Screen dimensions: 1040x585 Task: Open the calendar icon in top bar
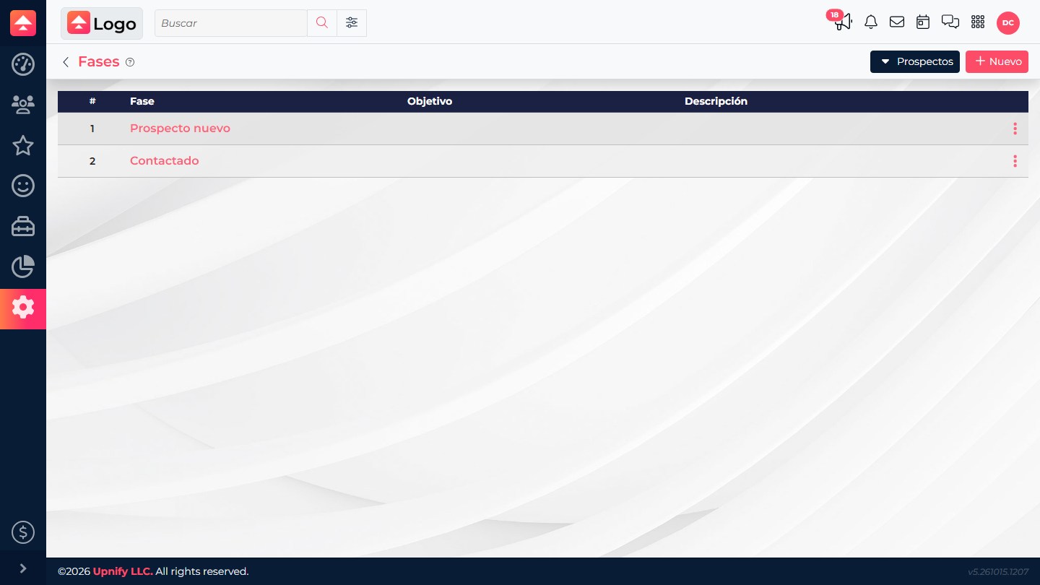[923, 22]
